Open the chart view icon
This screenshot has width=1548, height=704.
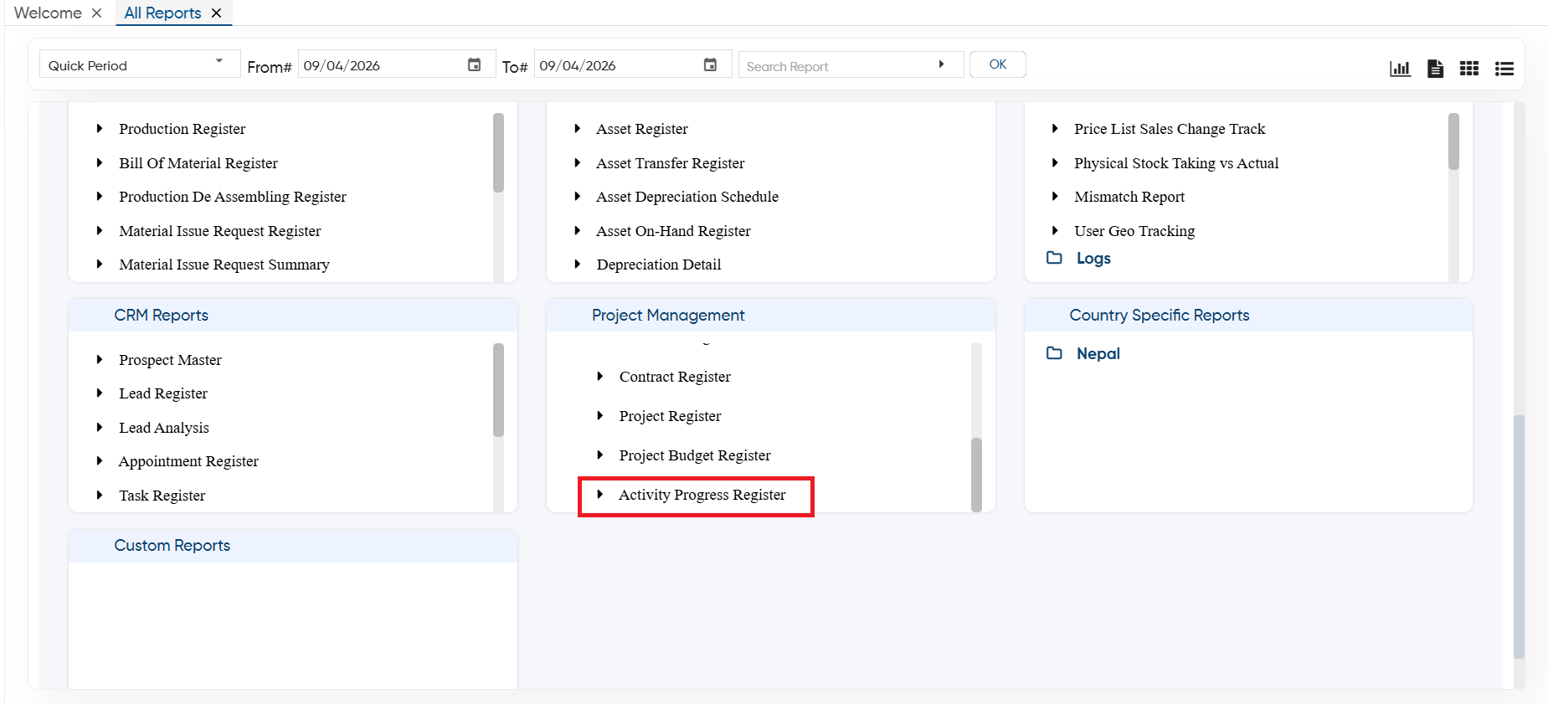(1400, 69)
